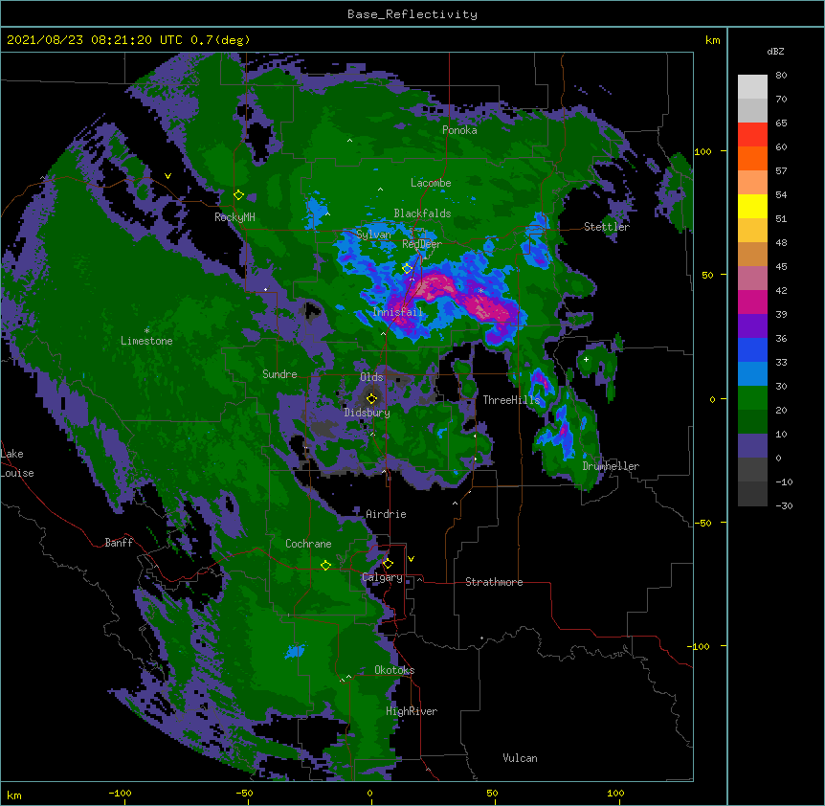Pick the magenta 42-39 dBZ legend swatch
825x806 pixels.
(x=752, y=302)
